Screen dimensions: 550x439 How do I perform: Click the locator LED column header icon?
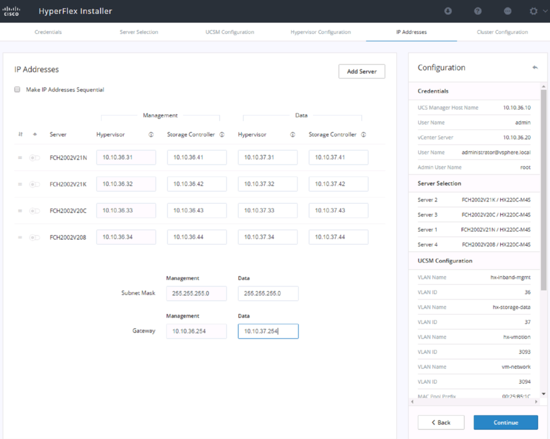pyautogui.click(x=35, y=134)
